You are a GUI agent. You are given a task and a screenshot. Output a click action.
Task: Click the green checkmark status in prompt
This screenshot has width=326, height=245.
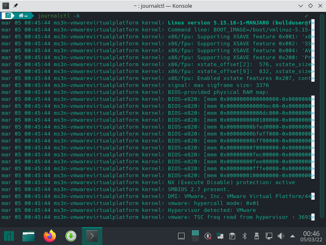point(306,16)
